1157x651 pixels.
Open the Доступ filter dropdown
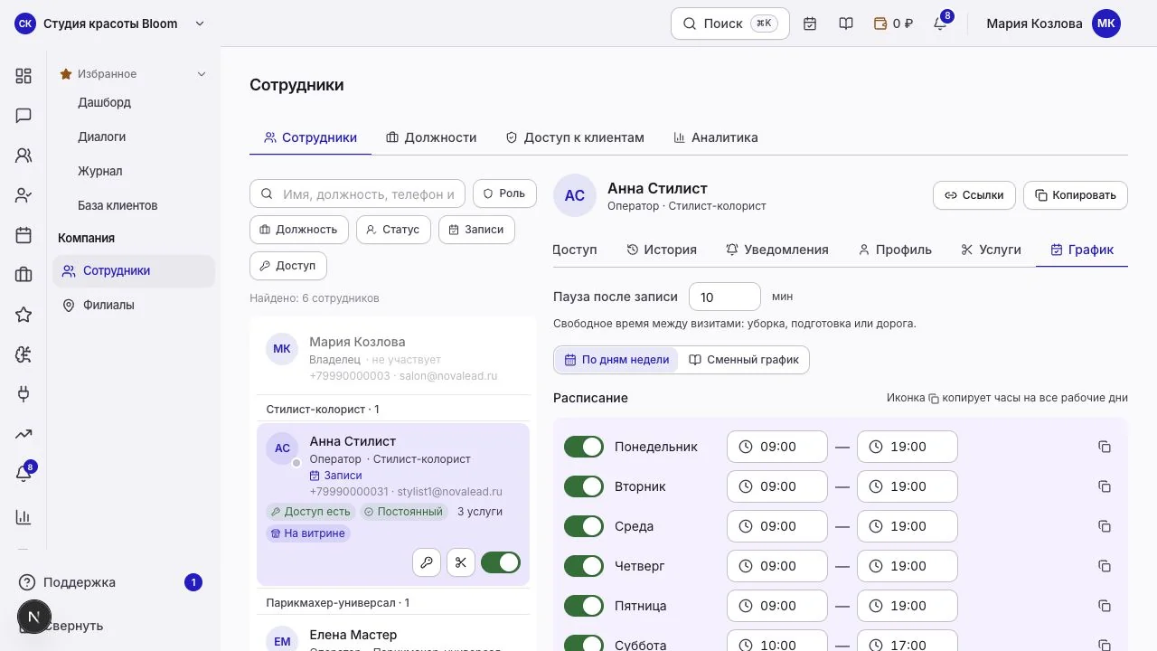coord(288,266)
